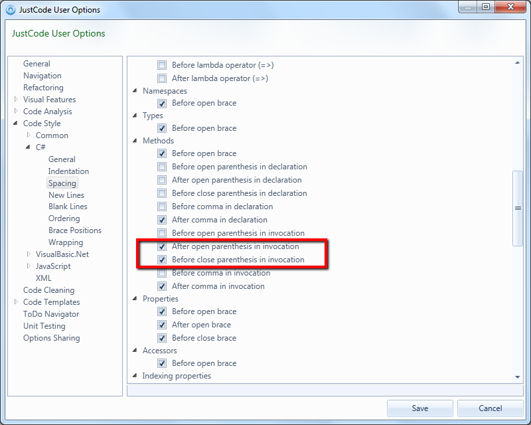Collapse the Types group
Viewport: 531px width, 425px height.
click(135, 116)
